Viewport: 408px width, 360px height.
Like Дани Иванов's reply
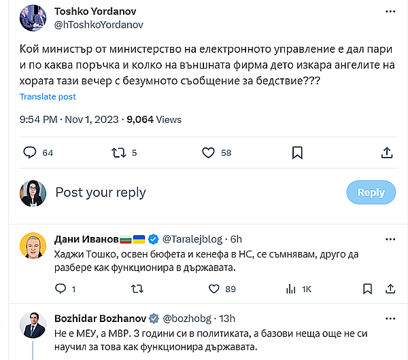coord(215,289)
